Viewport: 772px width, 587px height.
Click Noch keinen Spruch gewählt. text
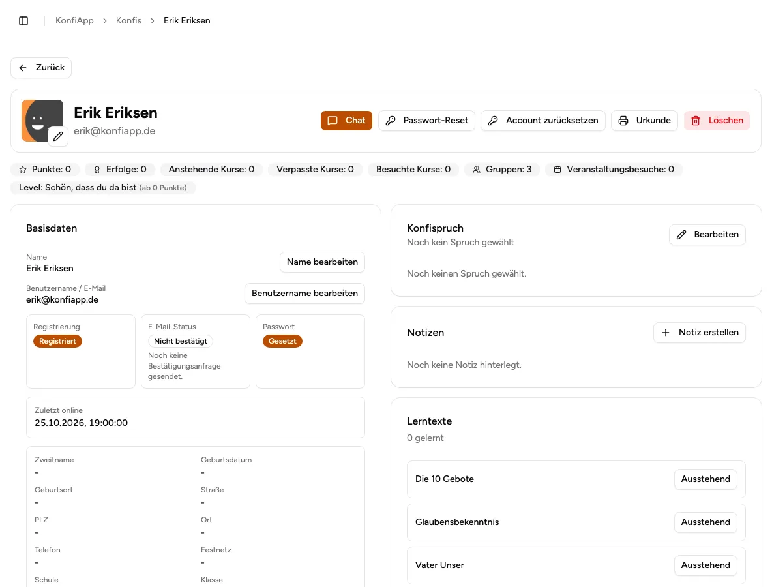coord(466,274)
